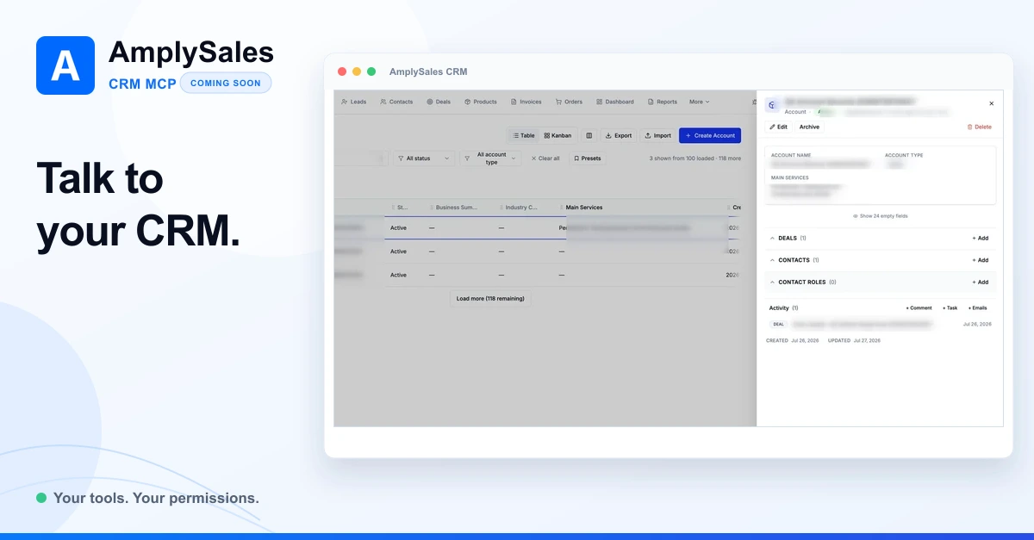Clear all filters
The image size is (1034, 540).
pyautogui.click(x=545, y=158)
